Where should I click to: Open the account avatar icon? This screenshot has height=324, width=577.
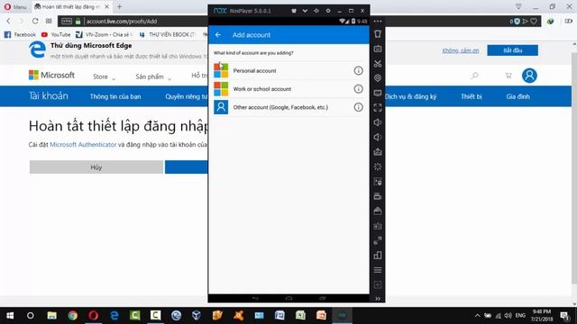click(529, 76)
